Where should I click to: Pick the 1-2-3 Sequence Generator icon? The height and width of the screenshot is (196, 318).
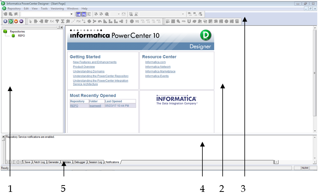coord(73,21)
